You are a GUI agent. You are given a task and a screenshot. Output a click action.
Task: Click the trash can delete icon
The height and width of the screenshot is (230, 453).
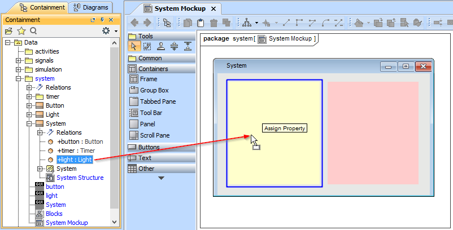coord(214,23)
